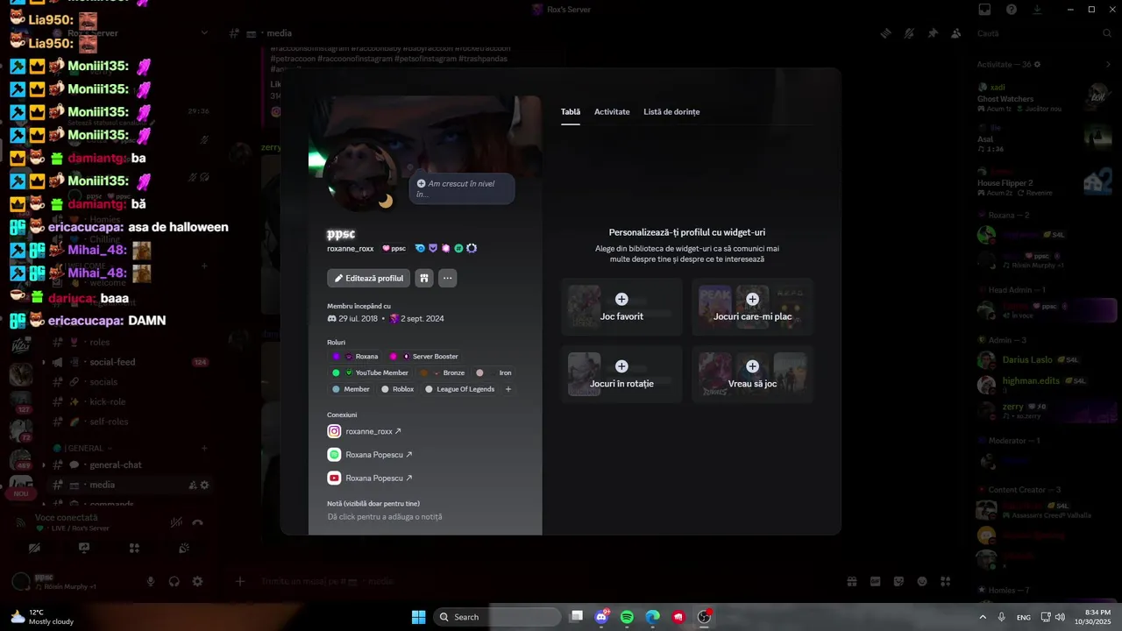The height and width of the screenshot is (631, 1122).
Task: Open the apps icon in message bar
Action: click(x=945, y=581)
